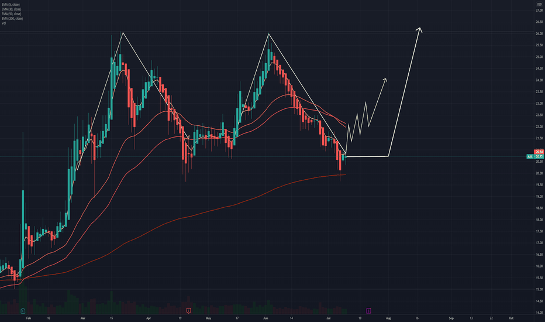Click the 20.00 price axis label
The image size is (545, 322).
(x=539, y=173)
